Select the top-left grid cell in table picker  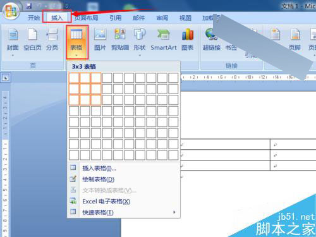tap(74, 78)
